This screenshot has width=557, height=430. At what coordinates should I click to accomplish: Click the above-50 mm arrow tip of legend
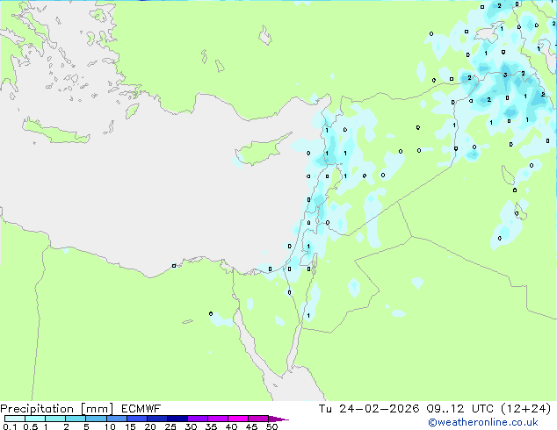pos(278,419)
